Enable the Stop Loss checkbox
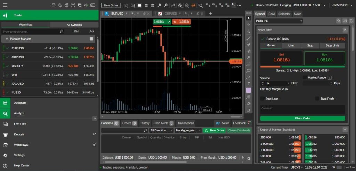Screen dimensions: 356x171 [262, 99]
